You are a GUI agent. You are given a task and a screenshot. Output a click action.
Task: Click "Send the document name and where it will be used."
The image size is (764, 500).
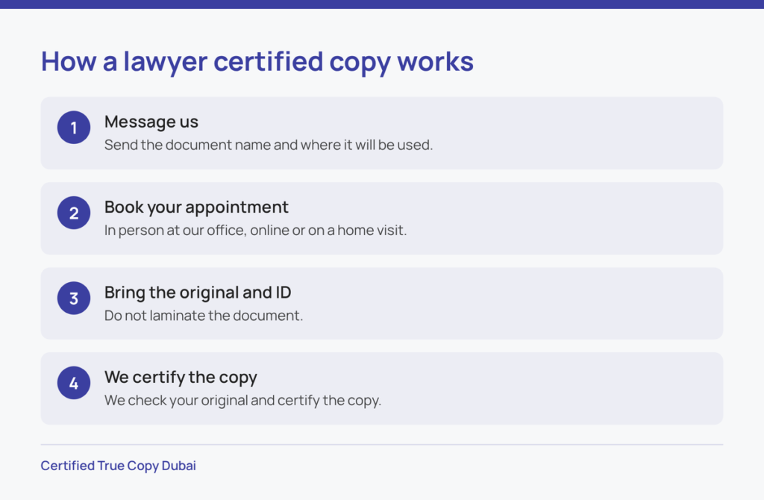[x=269, y=146]
